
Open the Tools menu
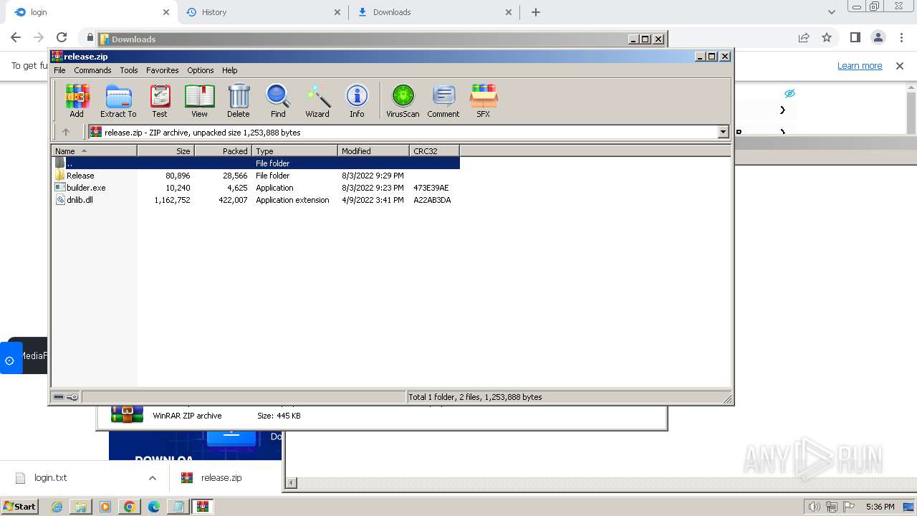129,70
